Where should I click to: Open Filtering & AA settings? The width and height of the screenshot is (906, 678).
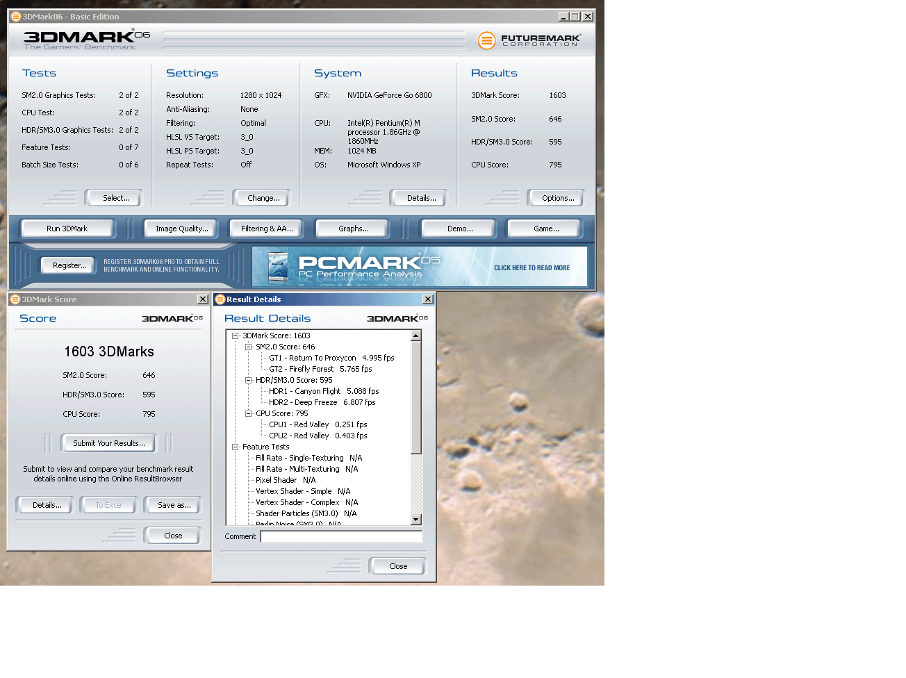[267, 229]
